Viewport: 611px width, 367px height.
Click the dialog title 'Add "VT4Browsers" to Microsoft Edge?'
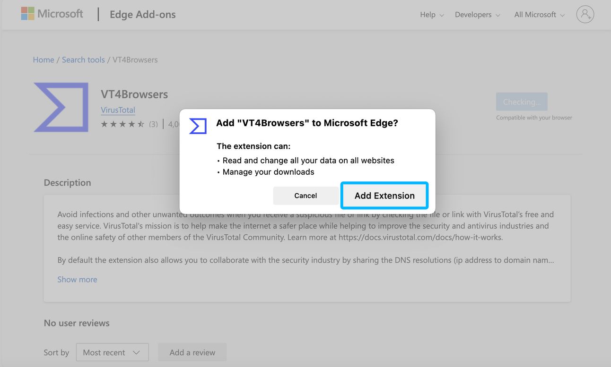(x=307, y=123)
